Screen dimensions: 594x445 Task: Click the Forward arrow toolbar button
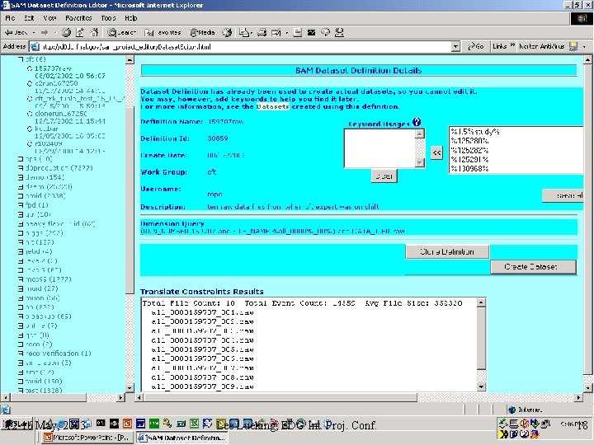[x=45, y=32]
